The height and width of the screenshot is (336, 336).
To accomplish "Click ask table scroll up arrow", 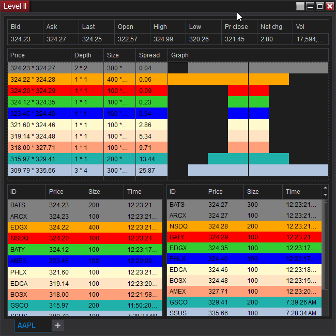I will click(325, 188).
